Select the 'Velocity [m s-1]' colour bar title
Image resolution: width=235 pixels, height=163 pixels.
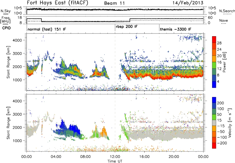pyautogui.click(x=230, y=123)
